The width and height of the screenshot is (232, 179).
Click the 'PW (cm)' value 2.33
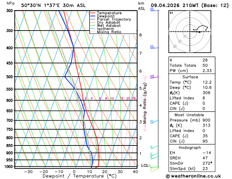click(207, 71)
